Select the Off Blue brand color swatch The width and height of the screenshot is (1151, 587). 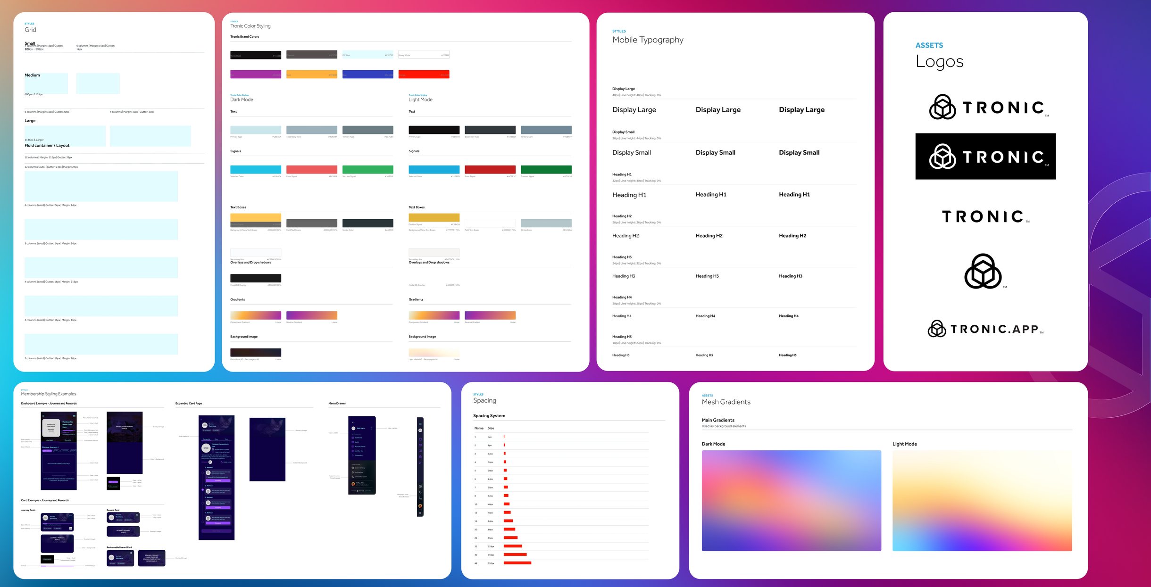[368, 55]
